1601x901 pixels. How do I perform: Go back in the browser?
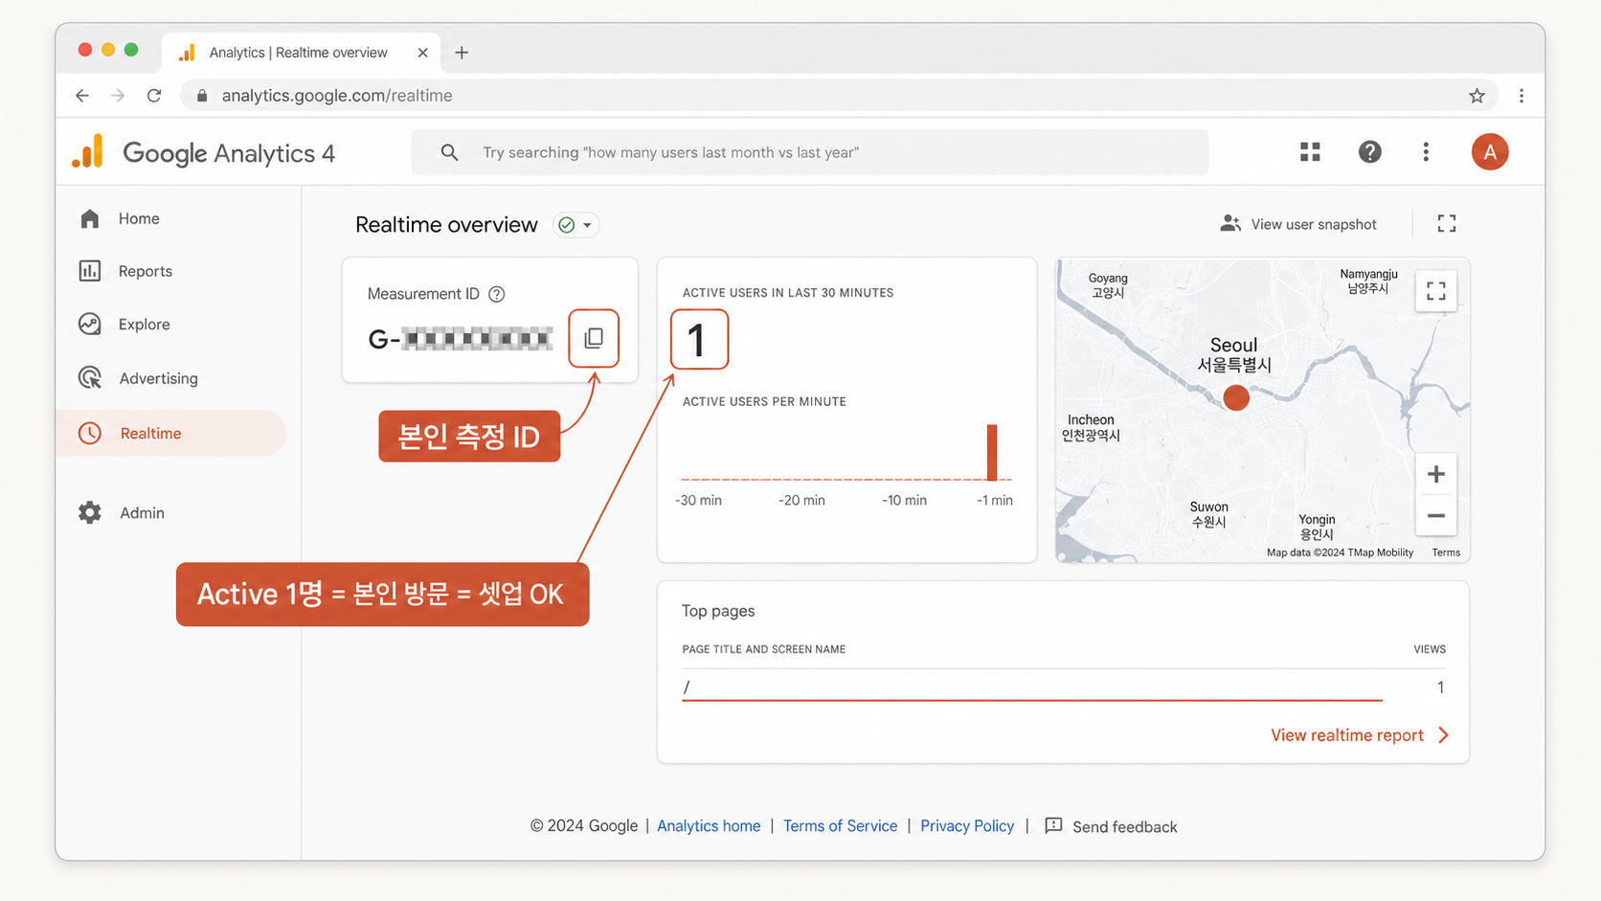pos(82,96)
